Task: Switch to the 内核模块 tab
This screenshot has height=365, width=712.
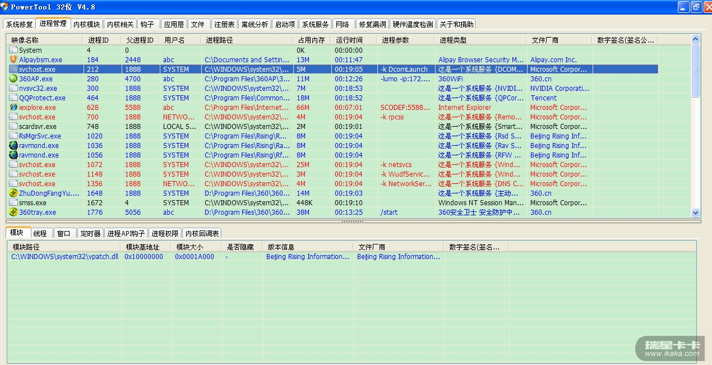Action: coord(86,24)
